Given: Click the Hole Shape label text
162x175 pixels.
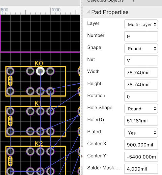Looking at the screenshot, I should pos(100,108).
